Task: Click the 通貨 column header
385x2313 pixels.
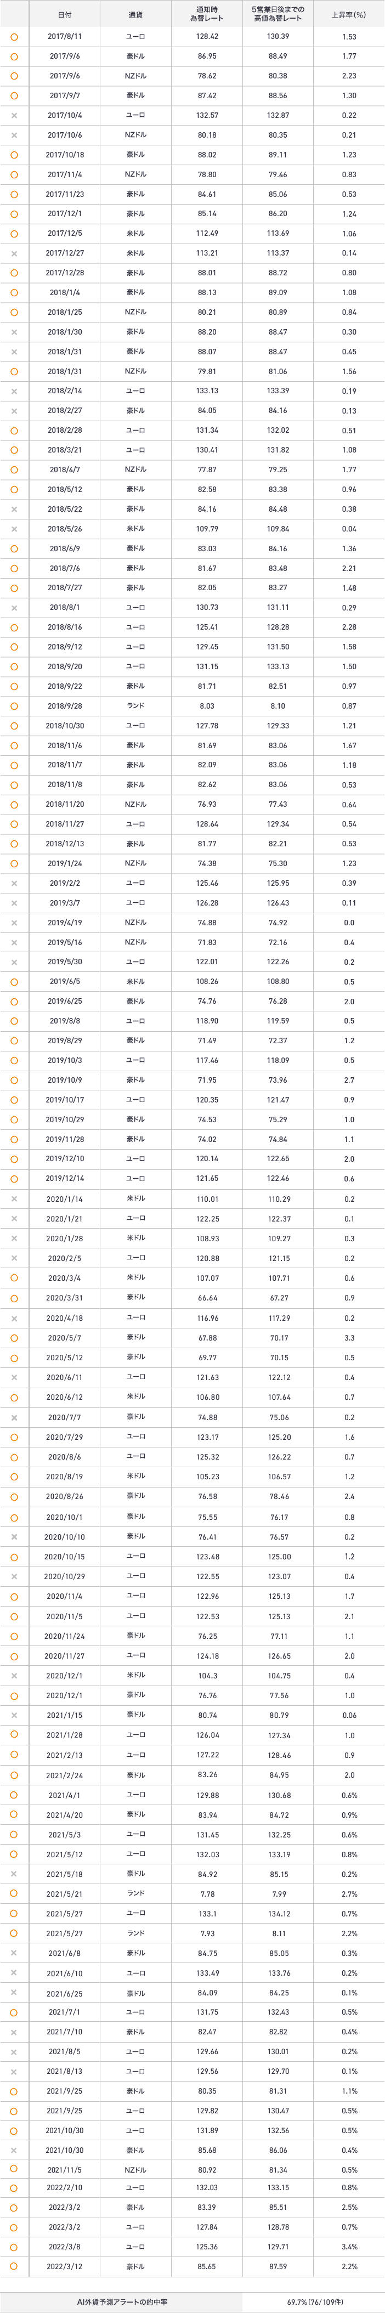Action: tap(135, 14)
